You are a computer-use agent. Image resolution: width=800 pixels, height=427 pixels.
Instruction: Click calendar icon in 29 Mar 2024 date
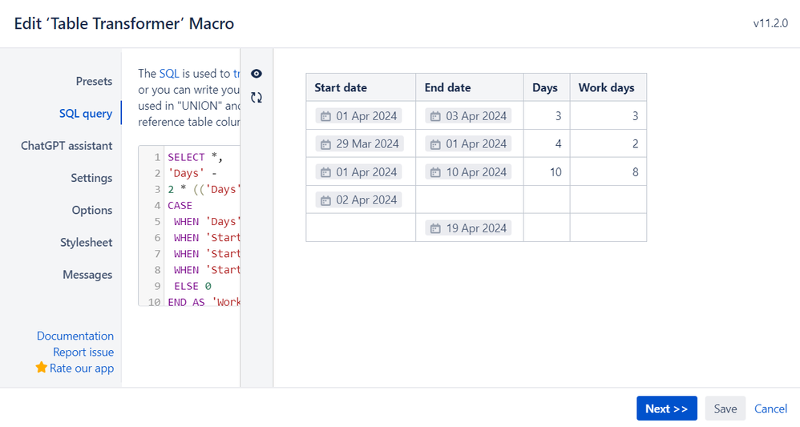325,144
